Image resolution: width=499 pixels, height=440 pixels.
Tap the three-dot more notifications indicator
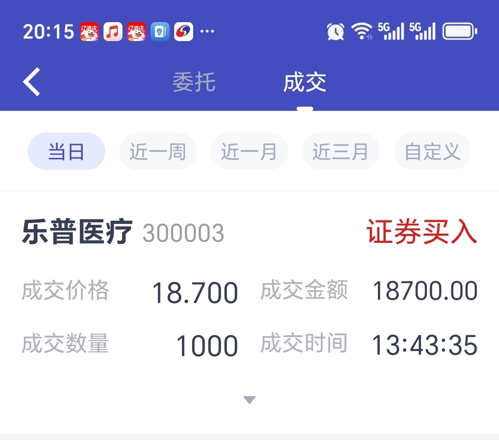click(x=207, y=31)
